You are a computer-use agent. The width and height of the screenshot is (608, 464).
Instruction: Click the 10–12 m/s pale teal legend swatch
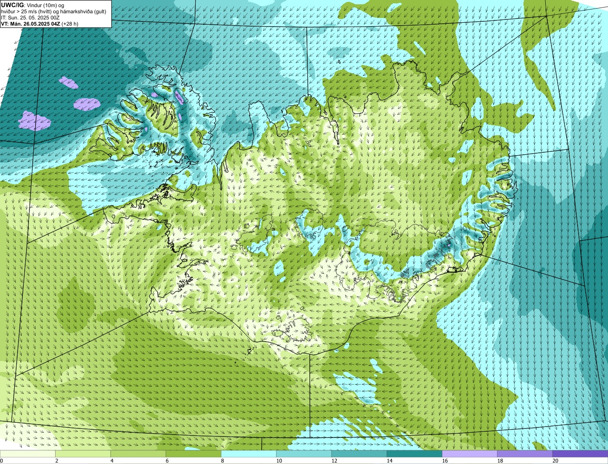tap(304, 454)
